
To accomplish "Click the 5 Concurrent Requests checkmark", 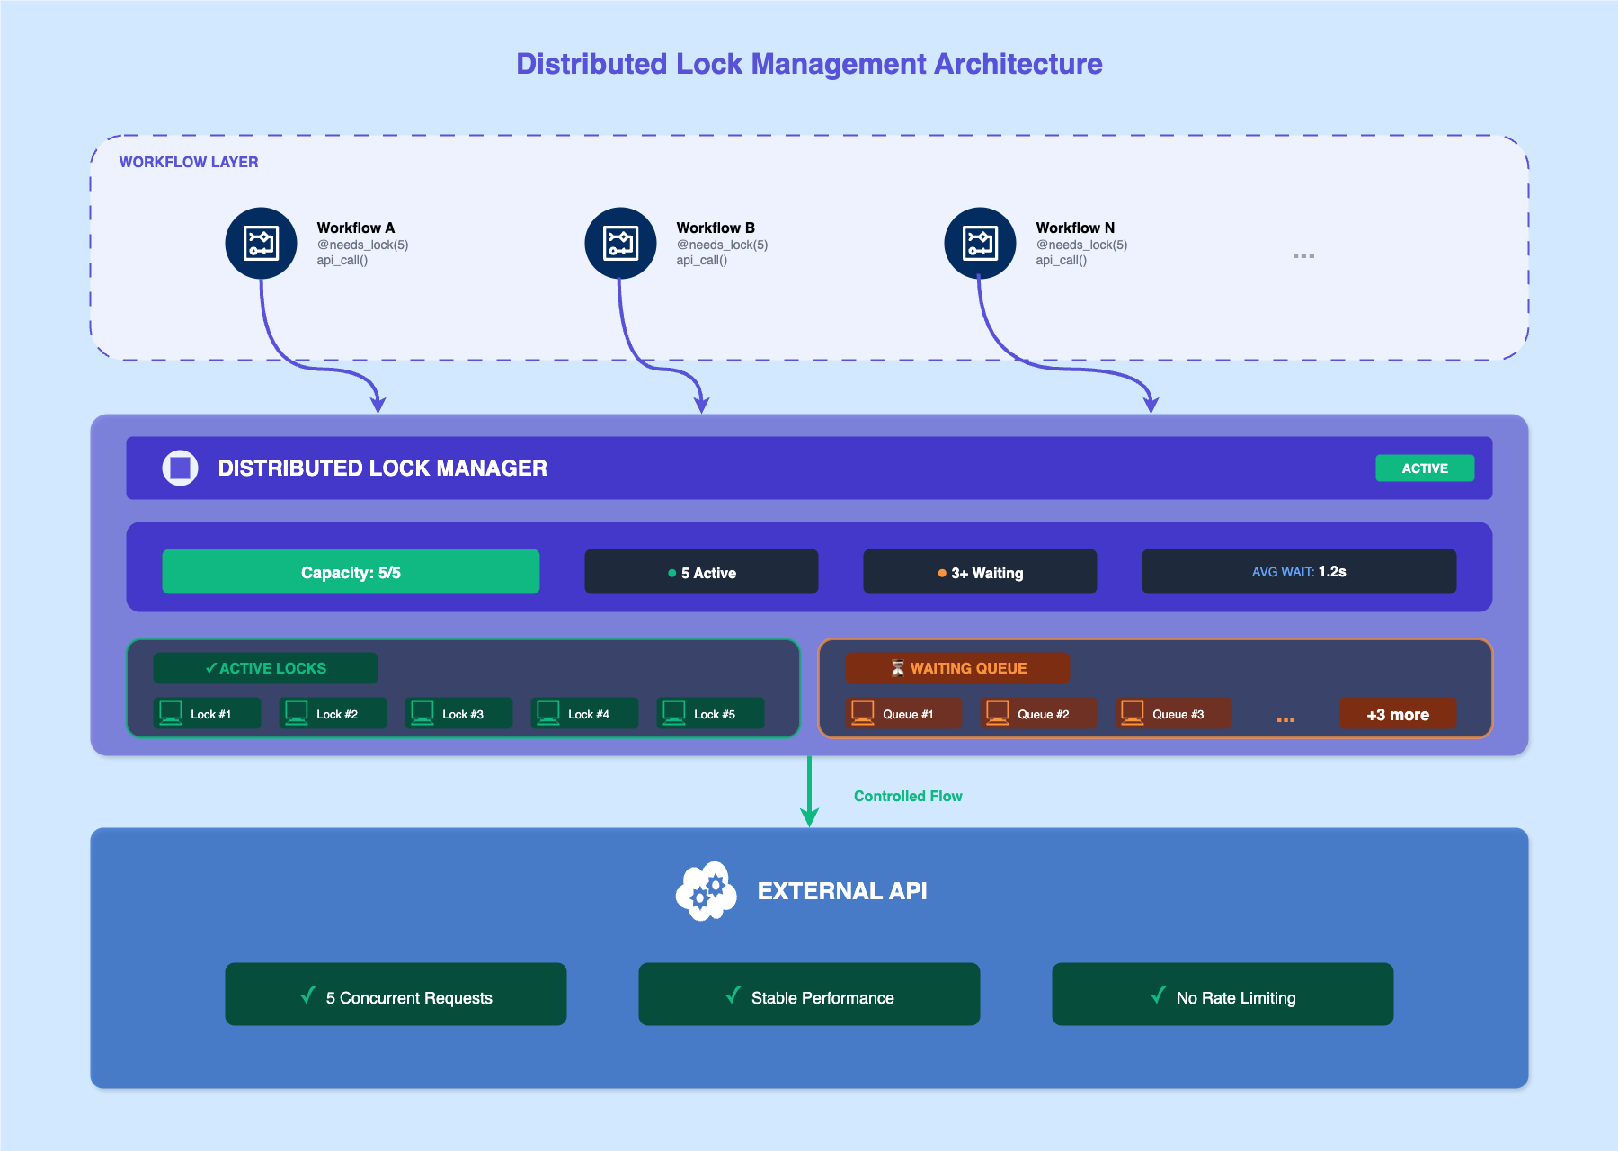I will [x=307, y=995].
